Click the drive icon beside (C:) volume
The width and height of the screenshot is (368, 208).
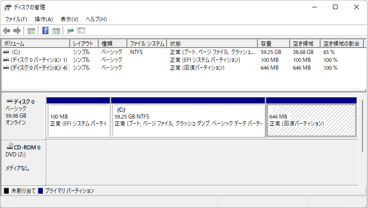[6, 52]
